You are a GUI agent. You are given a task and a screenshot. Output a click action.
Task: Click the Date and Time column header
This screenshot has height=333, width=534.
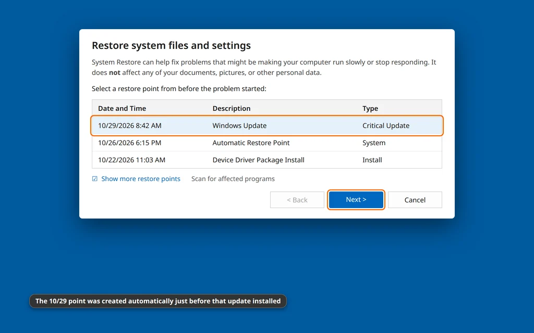[x=122, y=108]
